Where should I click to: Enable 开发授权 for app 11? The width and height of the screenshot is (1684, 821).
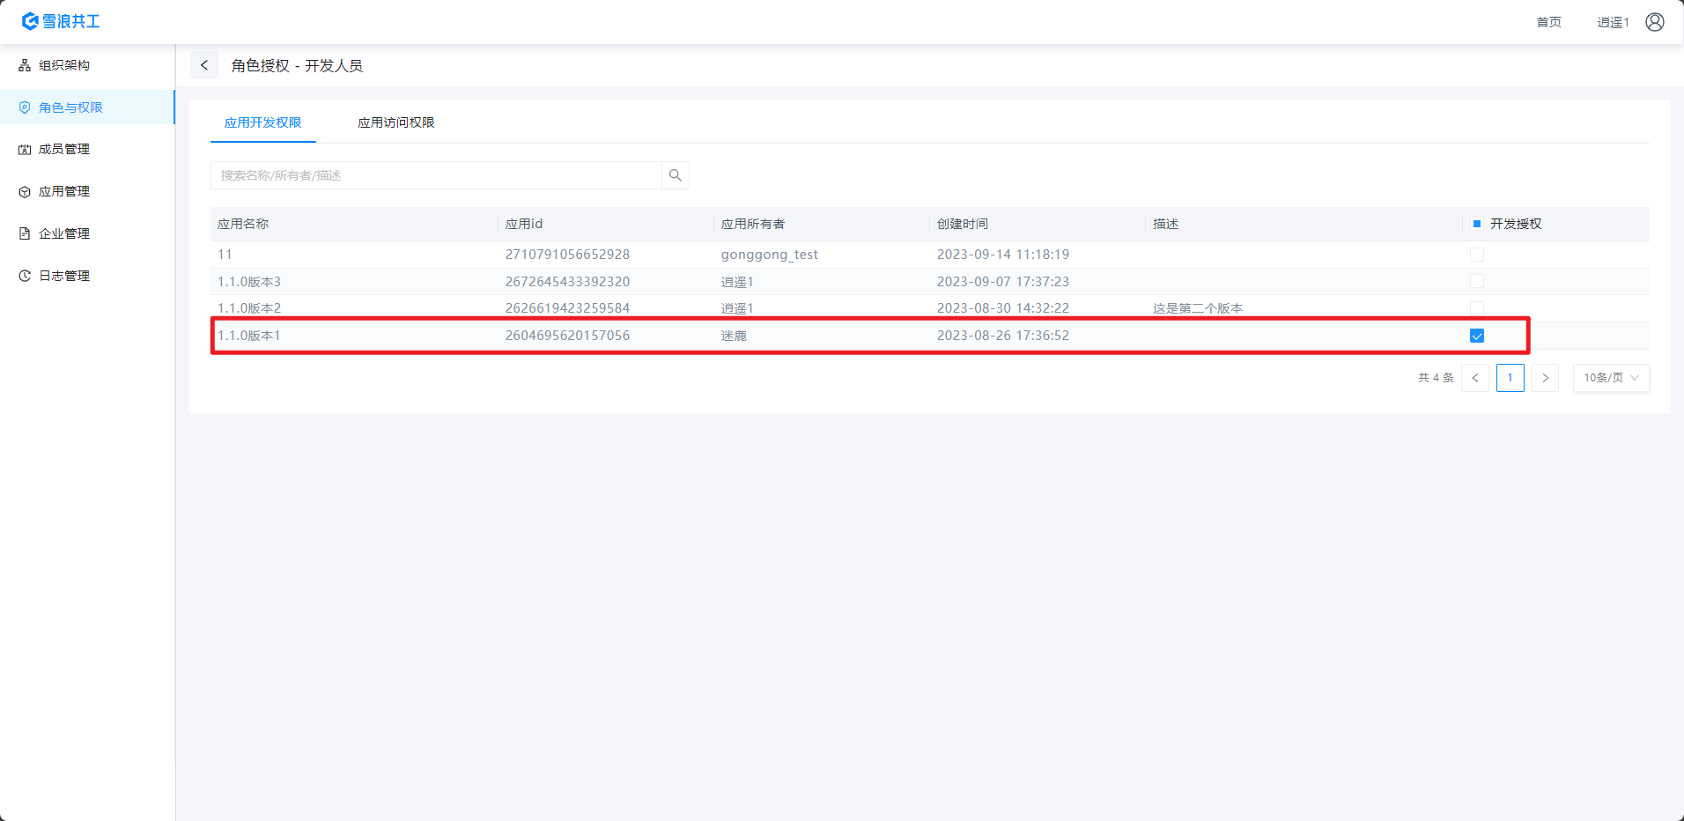[1477, 255]
